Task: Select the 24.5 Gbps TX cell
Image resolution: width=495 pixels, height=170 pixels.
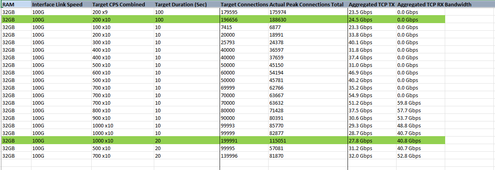Action: point(372,20)
